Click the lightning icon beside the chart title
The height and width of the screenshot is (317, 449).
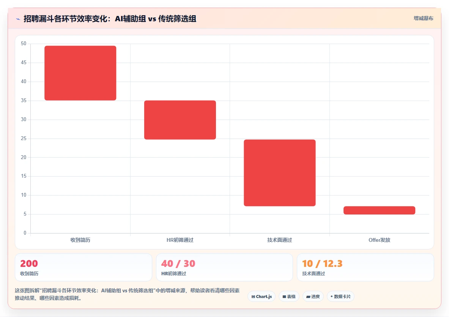click(18, 19)
